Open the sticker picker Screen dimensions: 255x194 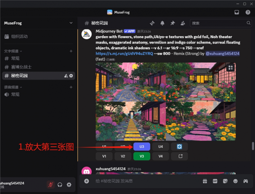coord(225,181)
